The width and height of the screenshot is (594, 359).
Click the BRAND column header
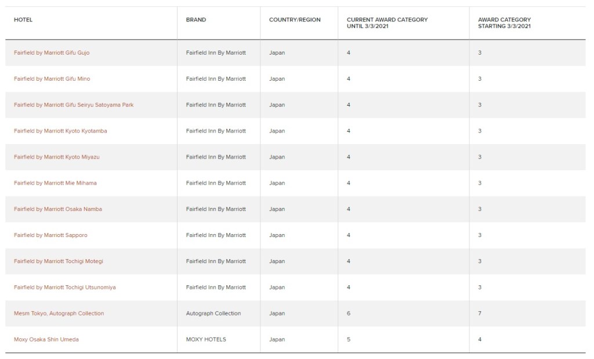[196, 20]
